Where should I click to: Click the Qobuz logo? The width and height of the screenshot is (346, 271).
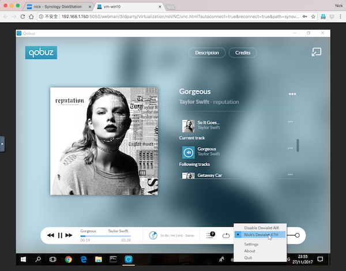tap(41, 52)
